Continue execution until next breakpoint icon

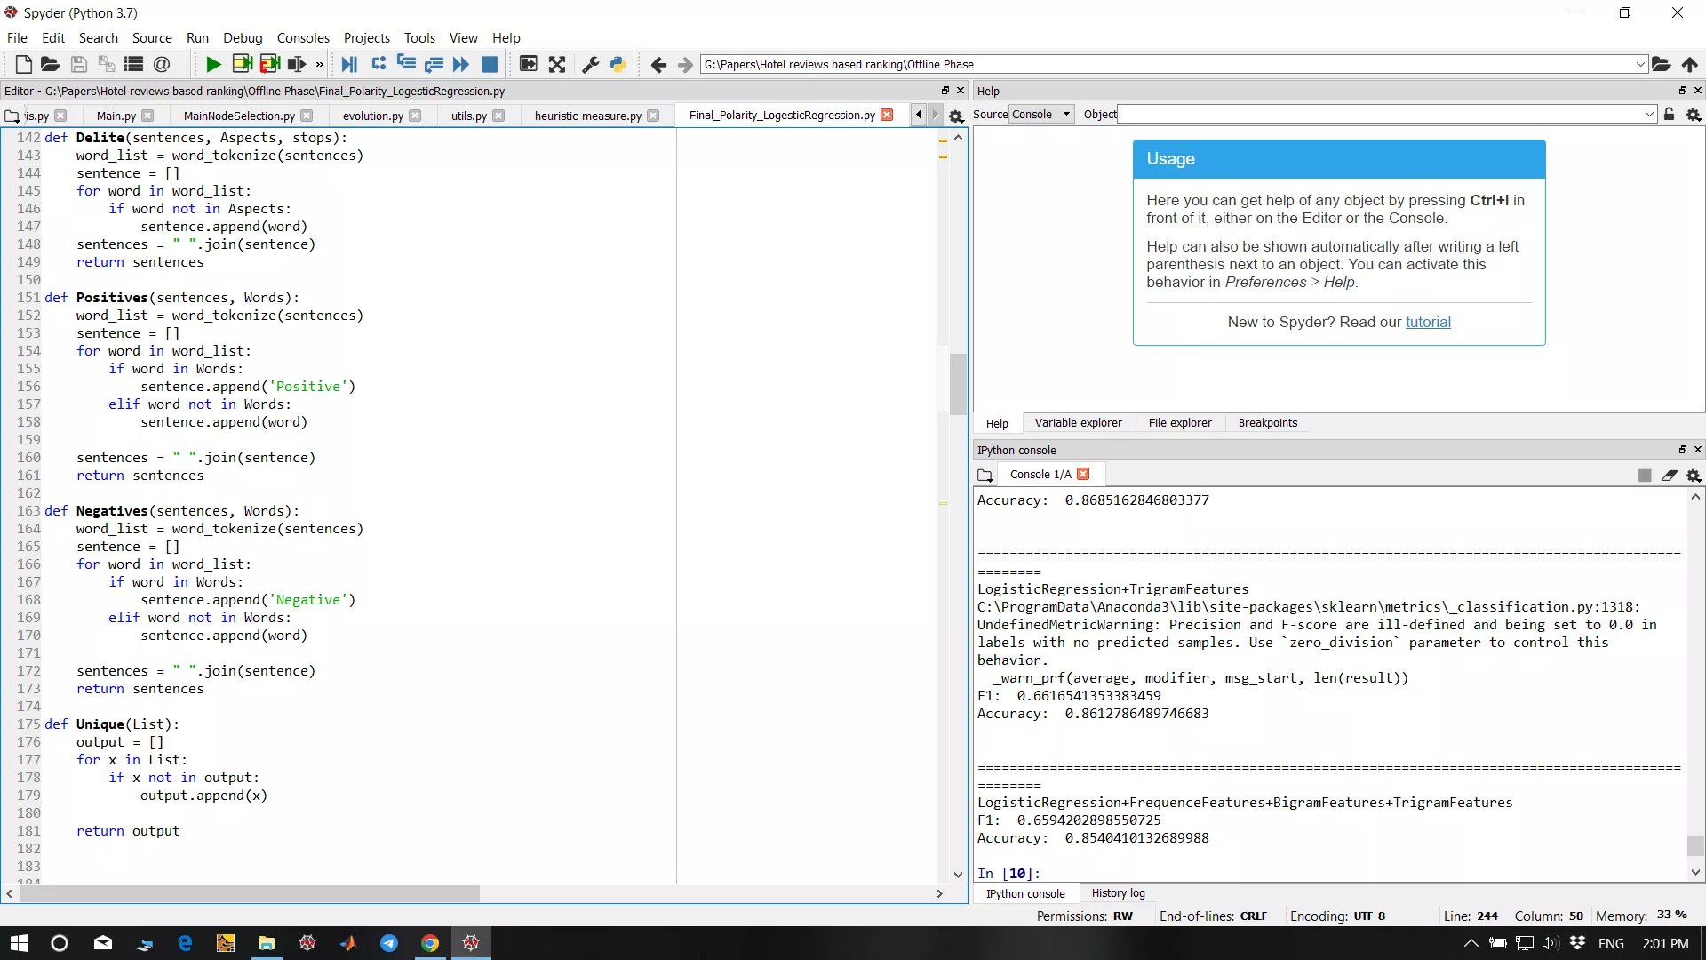[461, 64]
